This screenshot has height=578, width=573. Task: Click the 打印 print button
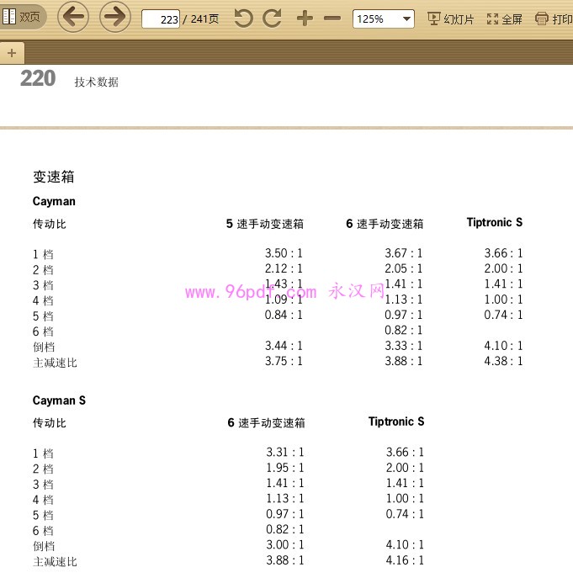[554, 19]
